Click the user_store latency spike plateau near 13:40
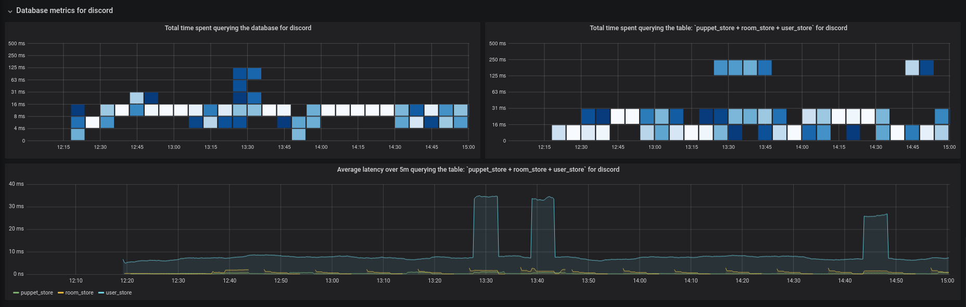Image resolution: width=966 pixels, height=307 pixels. [x=542, y=199]
